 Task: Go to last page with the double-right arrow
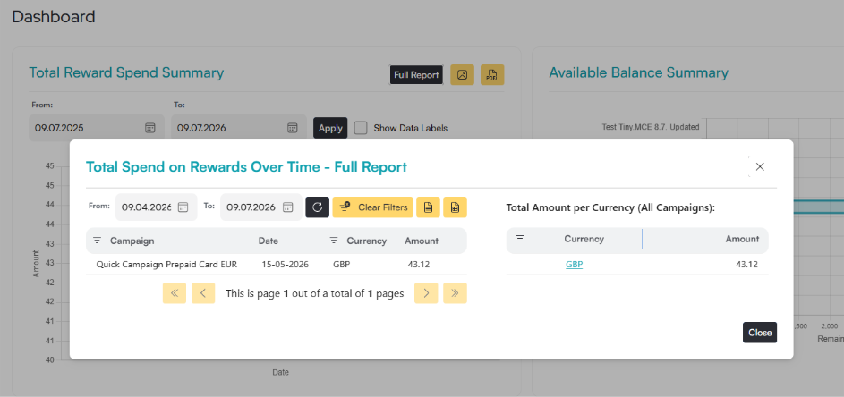(456, 293)
